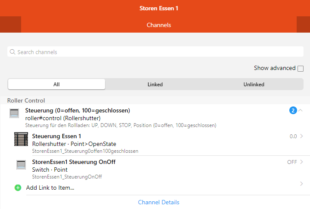Viewport: 310px width, 209px height.
Task: Click the OFF state value
Action: click(x=292, y=162)
